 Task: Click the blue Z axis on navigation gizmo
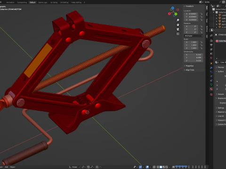(x=173, y=8)
